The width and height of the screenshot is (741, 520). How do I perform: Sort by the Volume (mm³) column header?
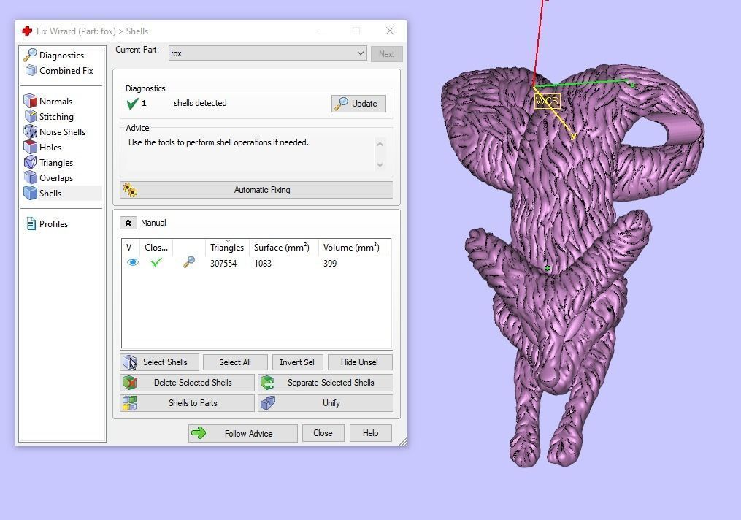pyautogui.click(x=353, y=248)
